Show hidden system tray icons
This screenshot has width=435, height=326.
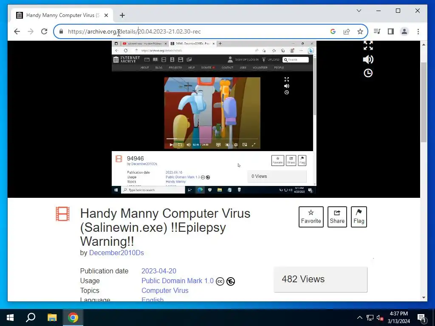point(359,318)
